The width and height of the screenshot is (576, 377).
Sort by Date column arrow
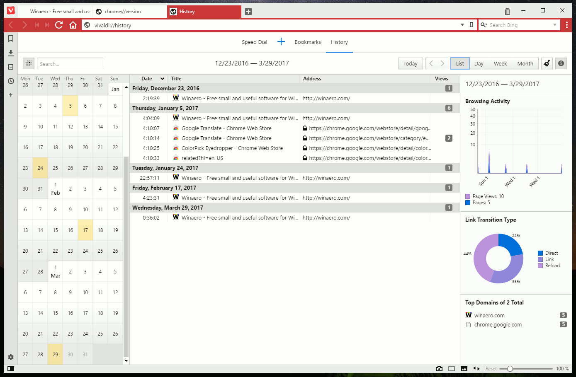tap(162, 79)
